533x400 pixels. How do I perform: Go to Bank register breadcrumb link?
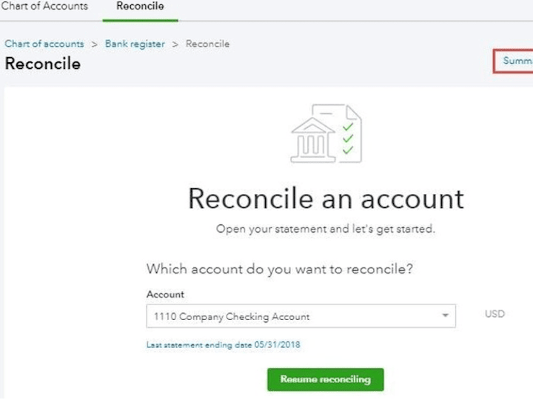click(135, 44)
